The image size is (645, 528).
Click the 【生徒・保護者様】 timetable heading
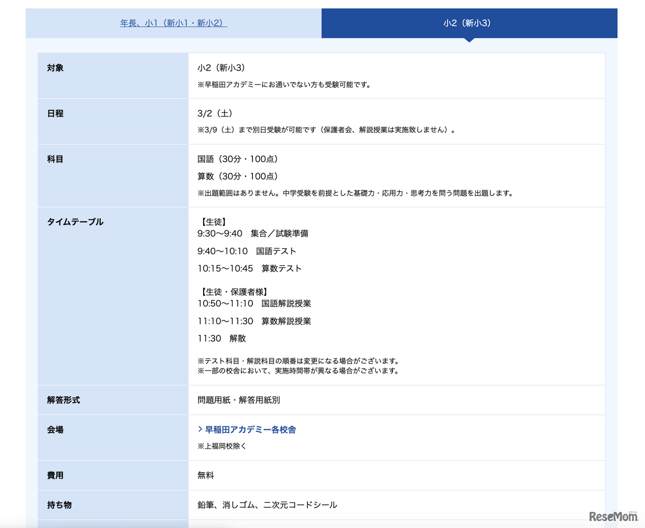234,292
